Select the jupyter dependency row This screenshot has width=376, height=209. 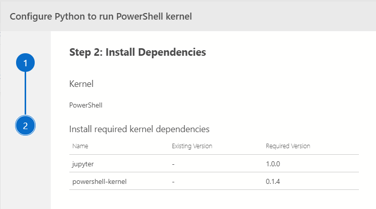[214, 163]
